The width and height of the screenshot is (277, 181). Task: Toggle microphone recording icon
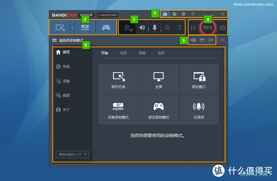coord(154,27)
